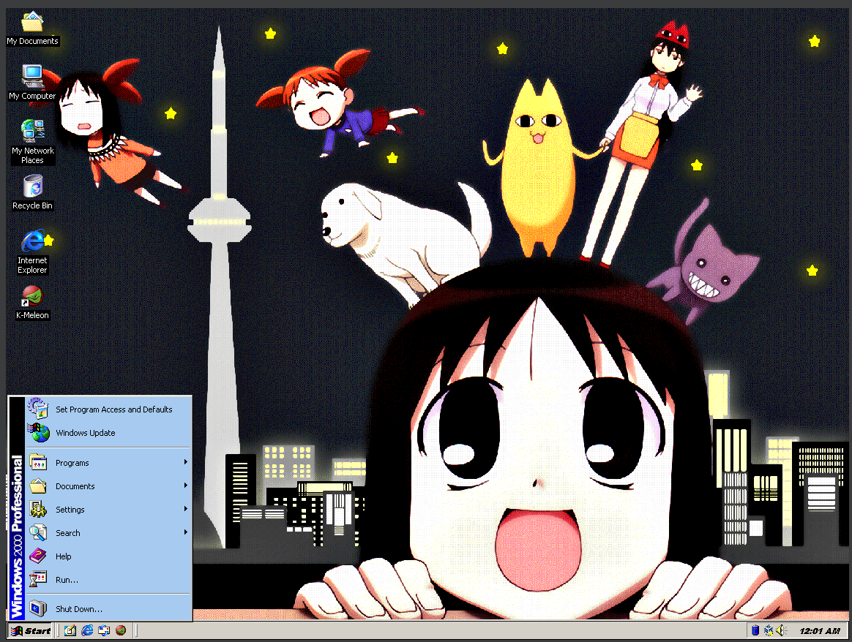
Task: Choose Windows Update in the Start menu
Action: point(108,433)
